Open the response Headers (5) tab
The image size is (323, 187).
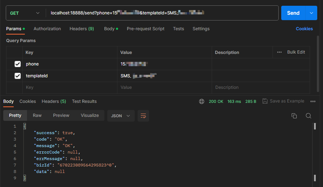click(x=54, y=101)
